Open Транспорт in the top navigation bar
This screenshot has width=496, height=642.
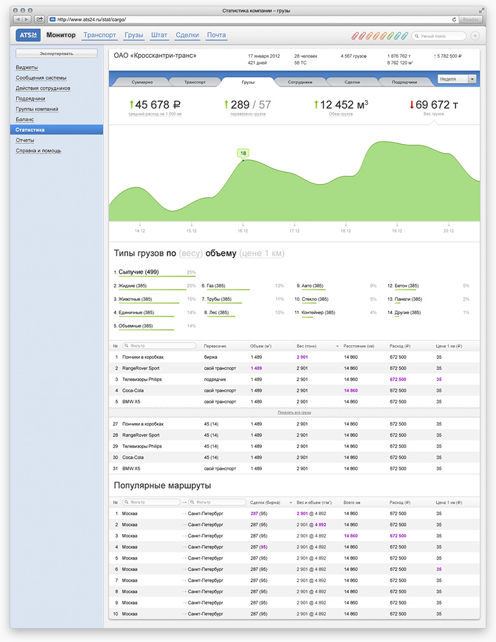[100, 35]
